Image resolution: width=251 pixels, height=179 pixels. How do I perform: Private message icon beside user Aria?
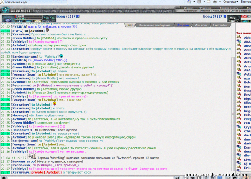239,66
